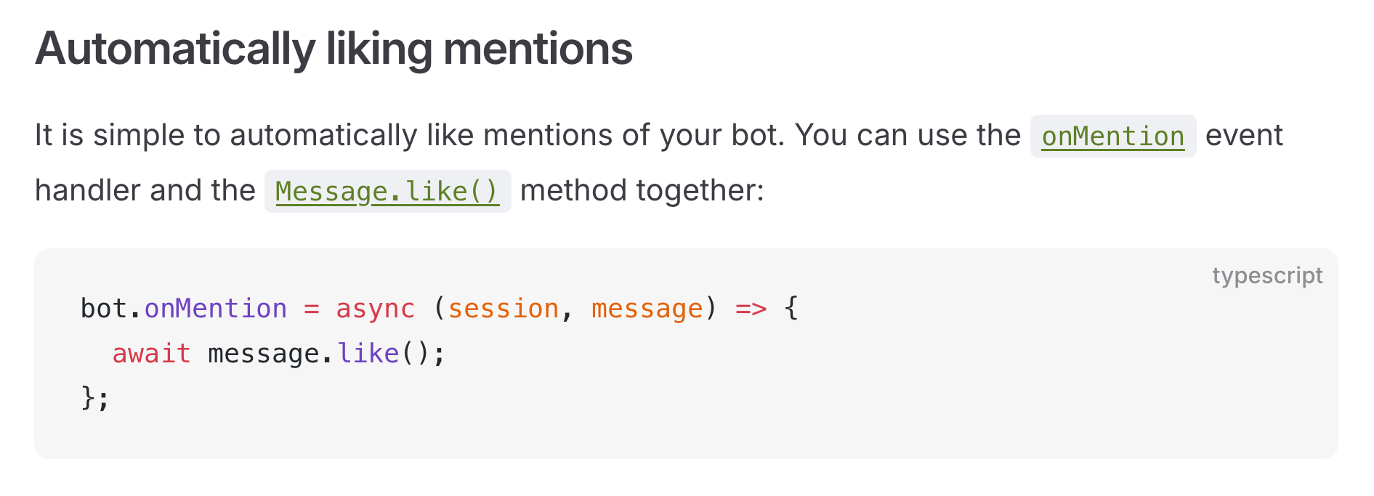
Task: Click the red arrow operator in the code
Action: click(751, 309)
